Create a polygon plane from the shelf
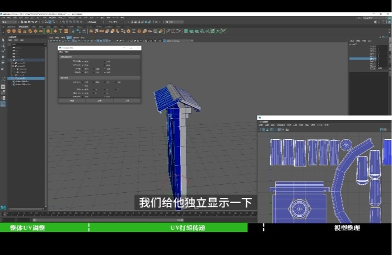Screen dimensions: 392x255 click(35, 31)
